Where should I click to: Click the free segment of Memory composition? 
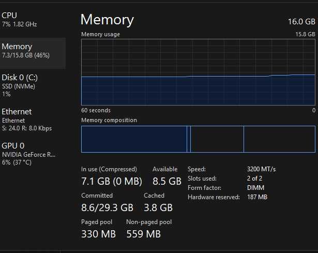(x=279, y=139)
